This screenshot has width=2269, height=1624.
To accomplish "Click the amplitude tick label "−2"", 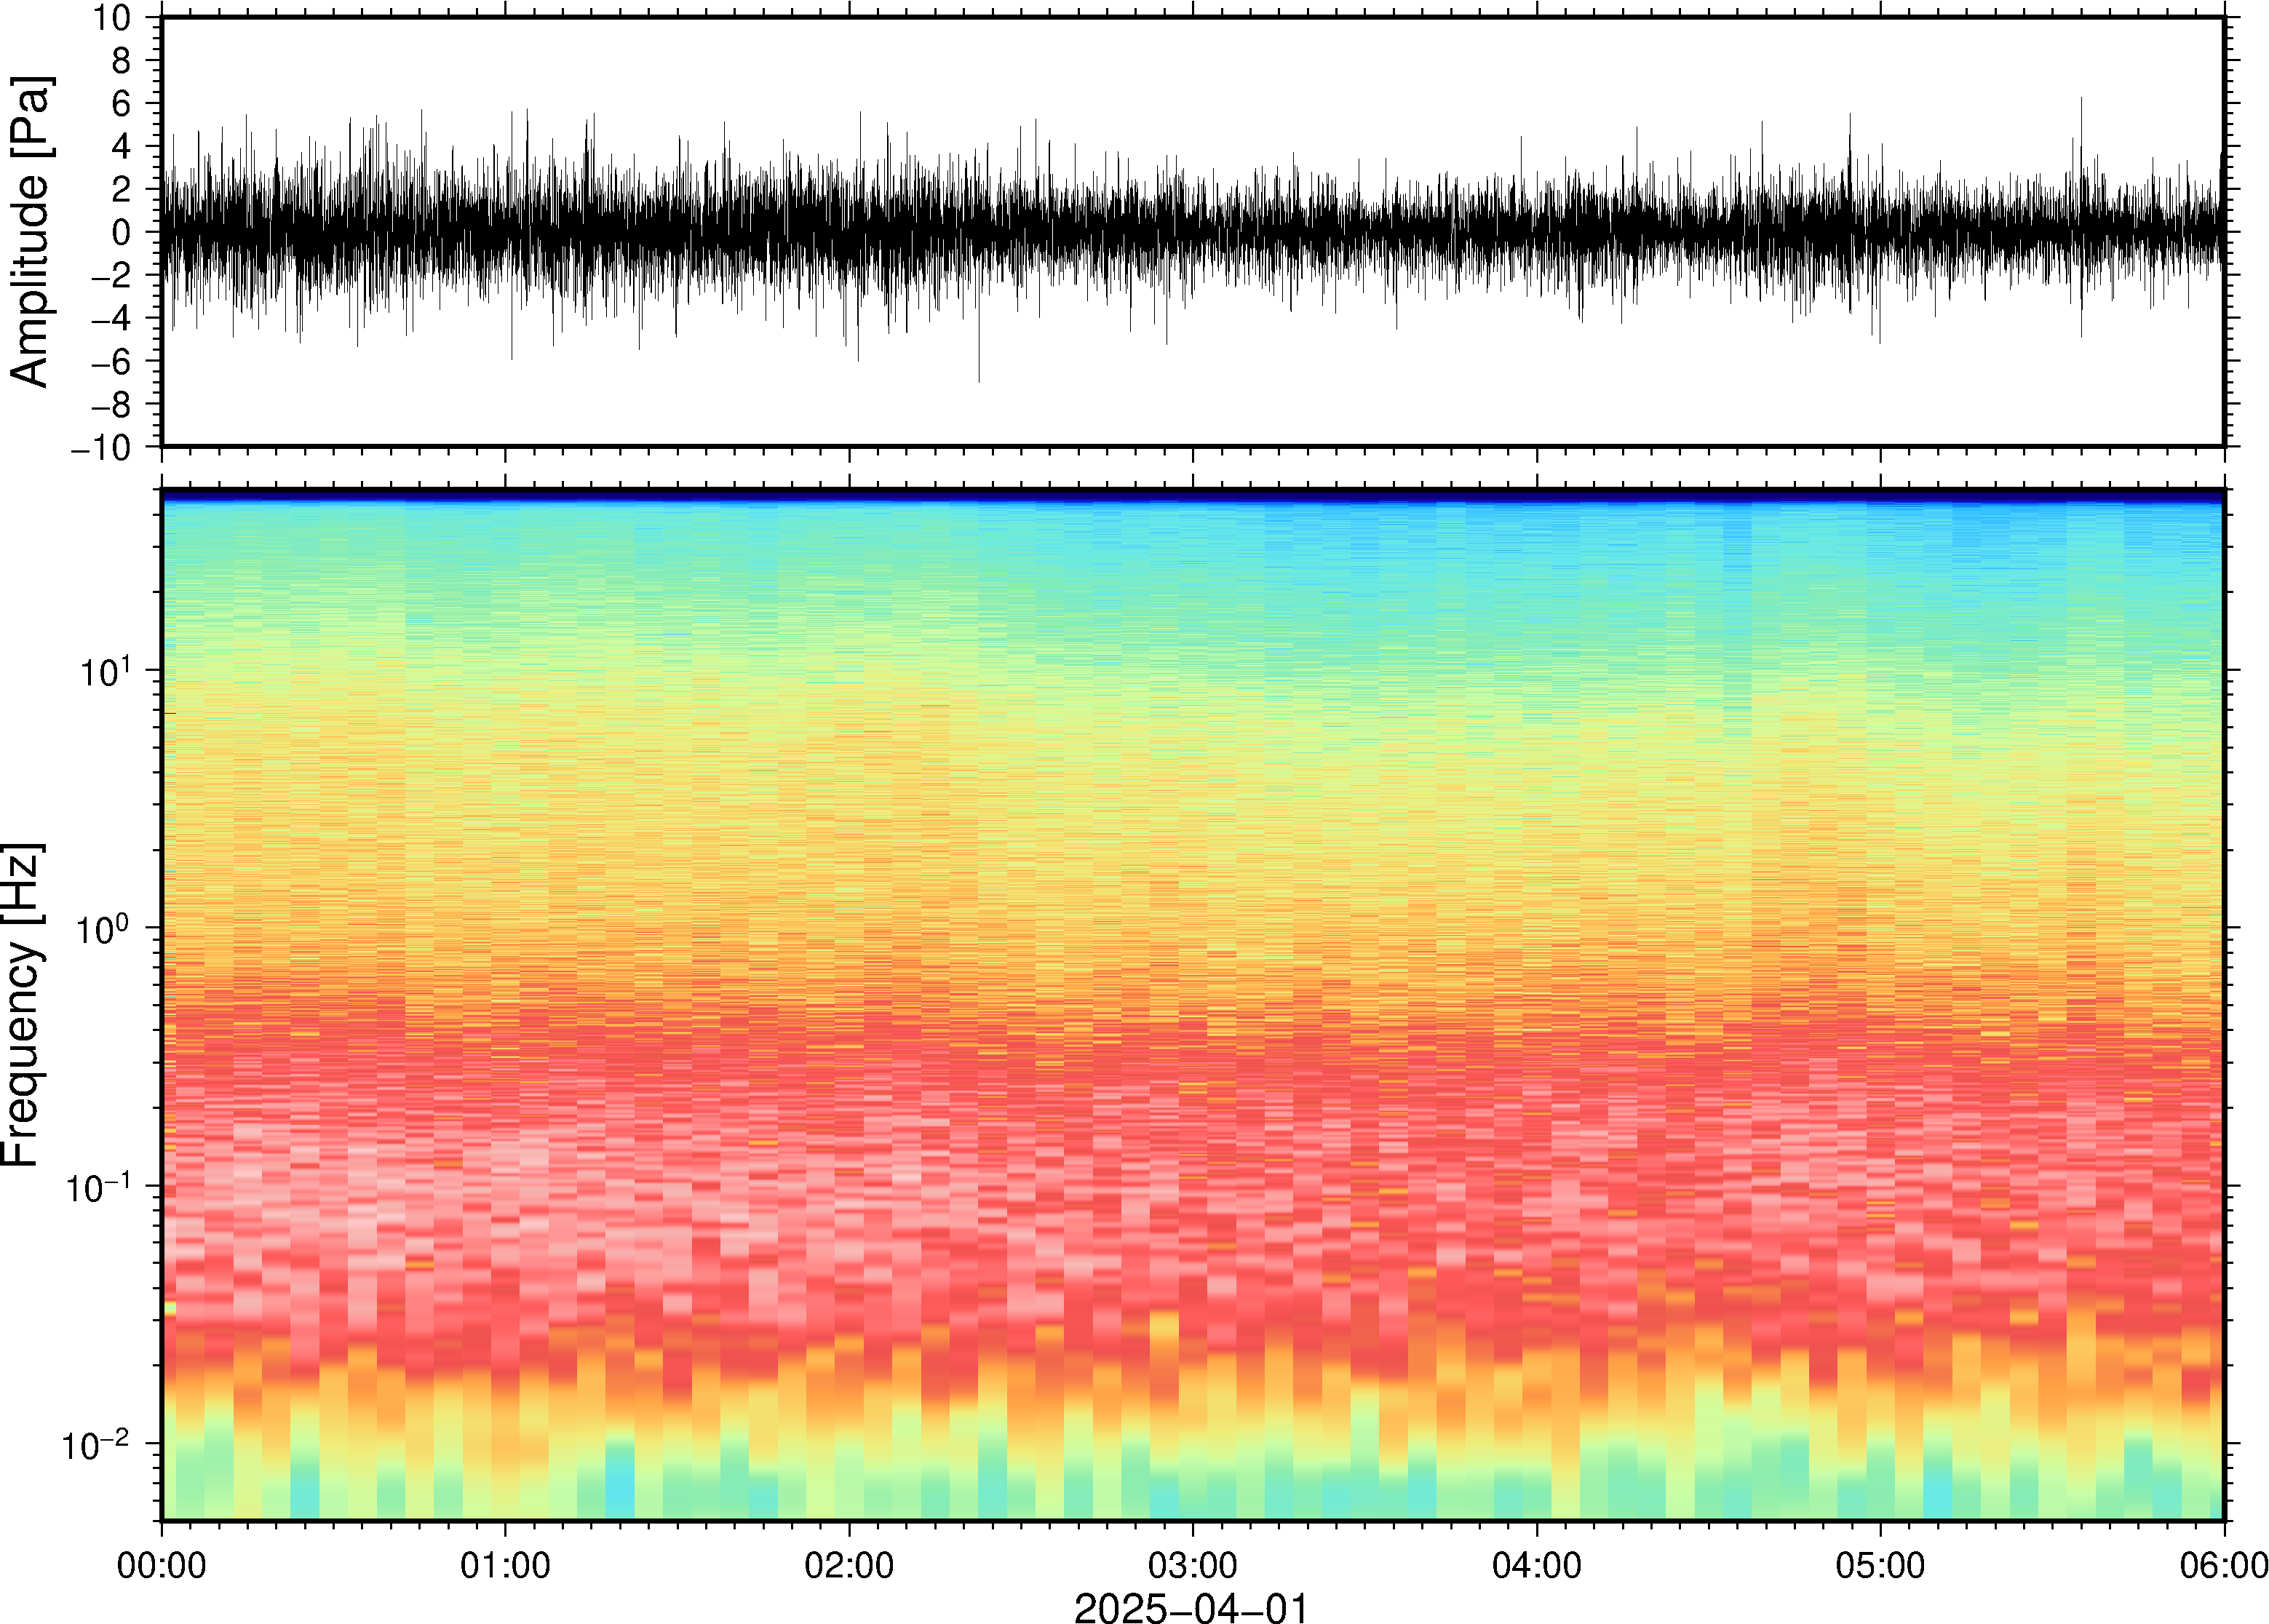I will click(x=110, y=276).
